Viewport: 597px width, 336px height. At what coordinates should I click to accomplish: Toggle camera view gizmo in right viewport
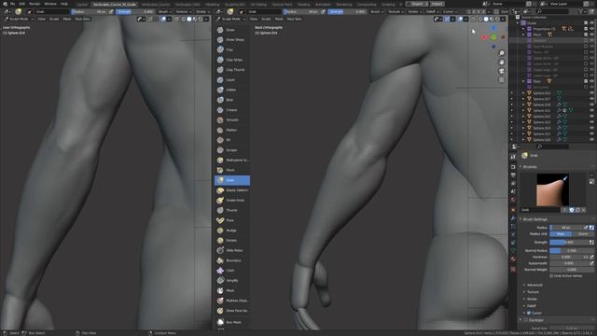click(502, 71)
